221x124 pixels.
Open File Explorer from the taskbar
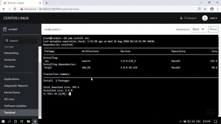click(28, 121)
